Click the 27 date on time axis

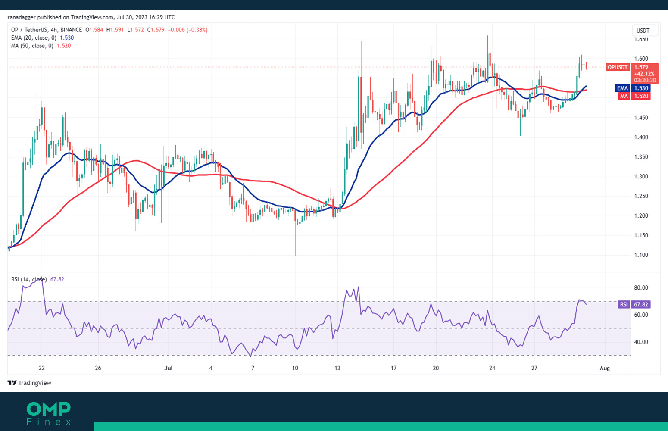click(534, 368)
